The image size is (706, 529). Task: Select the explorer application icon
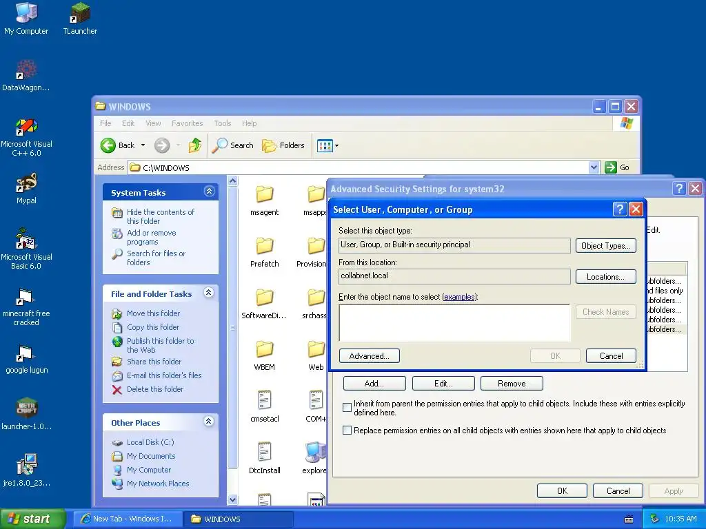(314, 458)
